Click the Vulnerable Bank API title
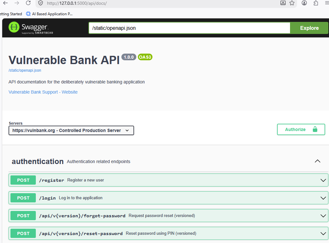The height and width of the screenshot is (243, 329). (x=64, y=60)
